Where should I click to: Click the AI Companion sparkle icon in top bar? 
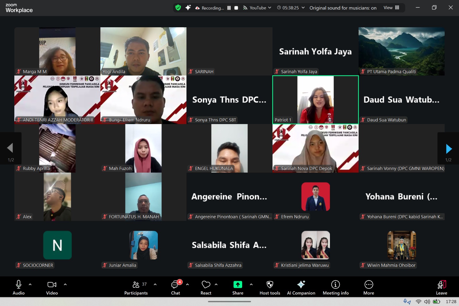coord(188,8)
